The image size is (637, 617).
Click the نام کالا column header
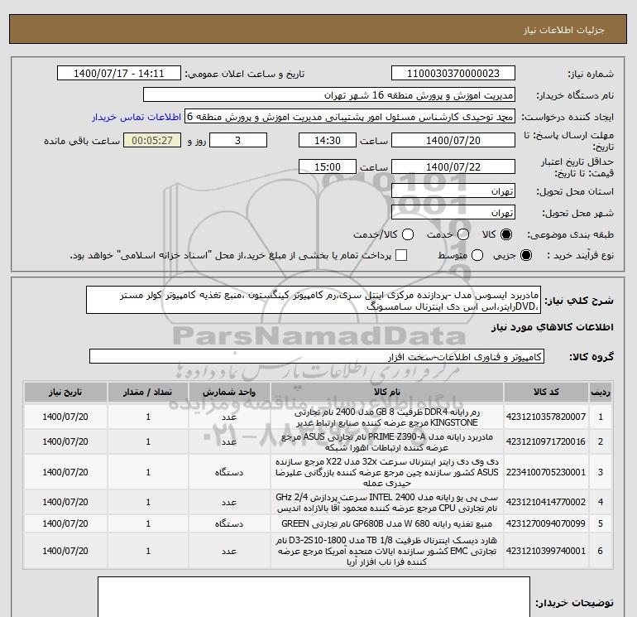pyautogui.click(x=387, y=392)
